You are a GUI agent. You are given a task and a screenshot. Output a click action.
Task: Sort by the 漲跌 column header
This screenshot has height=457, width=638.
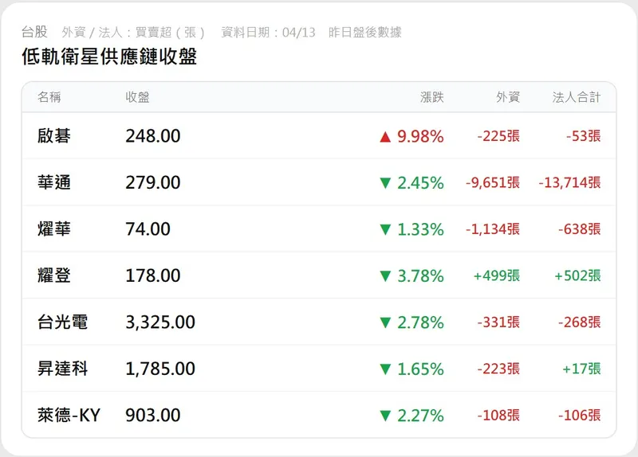point(431,97)
